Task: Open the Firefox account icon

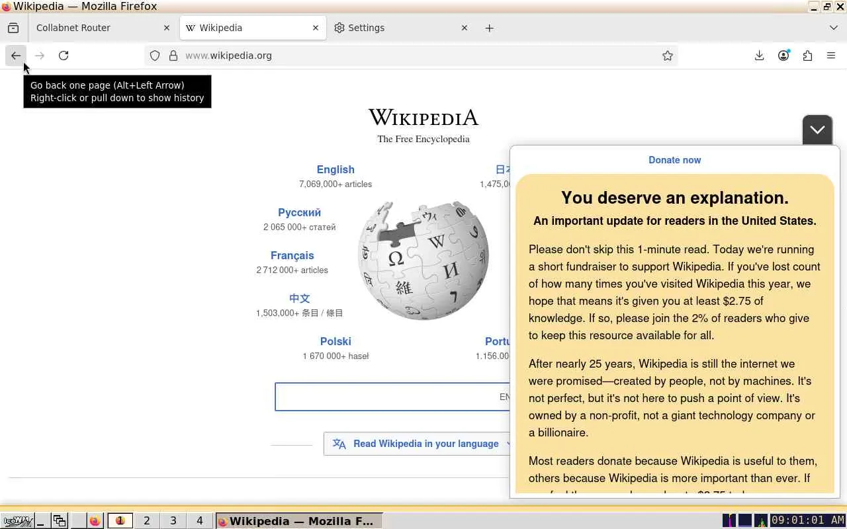Action: [x=783, y=56]
